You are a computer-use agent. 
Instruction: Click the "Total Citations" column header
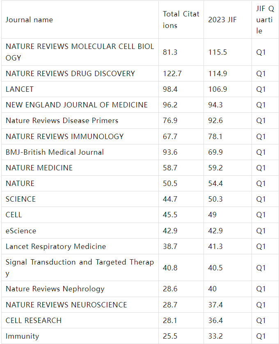point(181,20)
